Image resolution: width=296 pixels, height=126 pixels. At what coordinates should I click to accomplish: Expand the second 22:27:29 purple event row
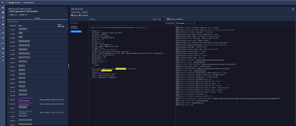9,104
